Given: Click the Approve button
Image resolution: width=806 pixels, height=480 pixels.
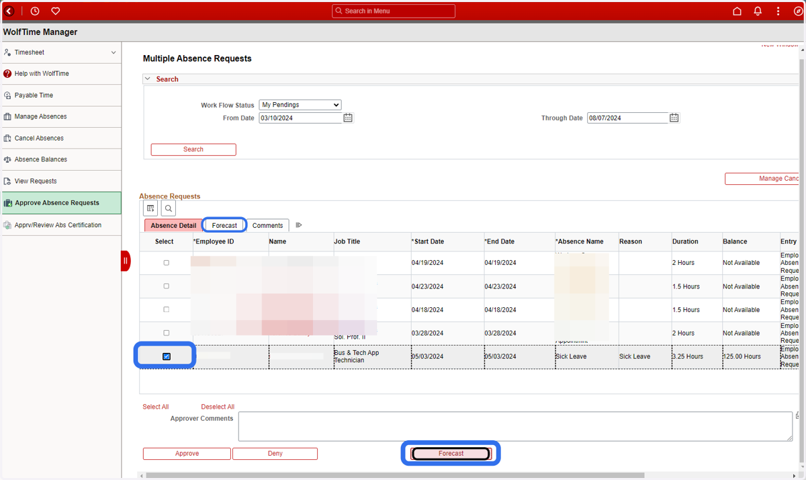Looking at the screenshot, I should click(187, 454).
